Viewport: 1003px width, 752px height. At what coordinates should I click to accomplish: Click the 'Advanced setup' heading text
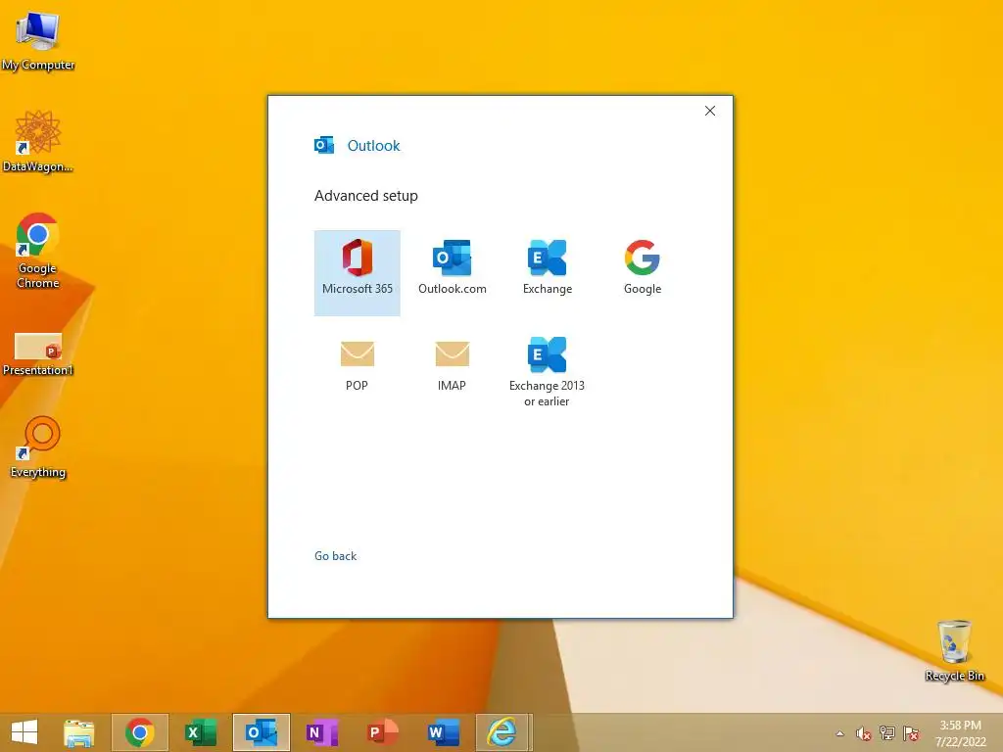[x=366, y=196]
